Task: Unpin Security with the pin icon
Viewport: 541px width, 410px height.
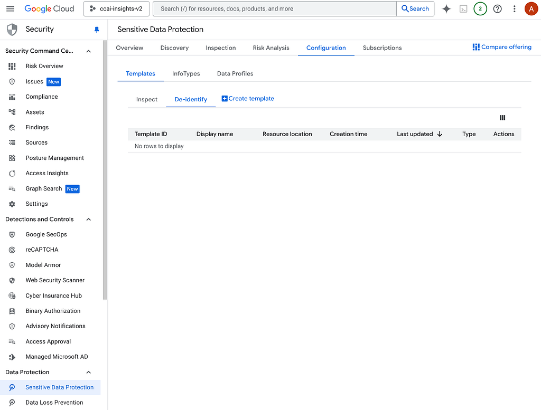Action: coord(97,30)
